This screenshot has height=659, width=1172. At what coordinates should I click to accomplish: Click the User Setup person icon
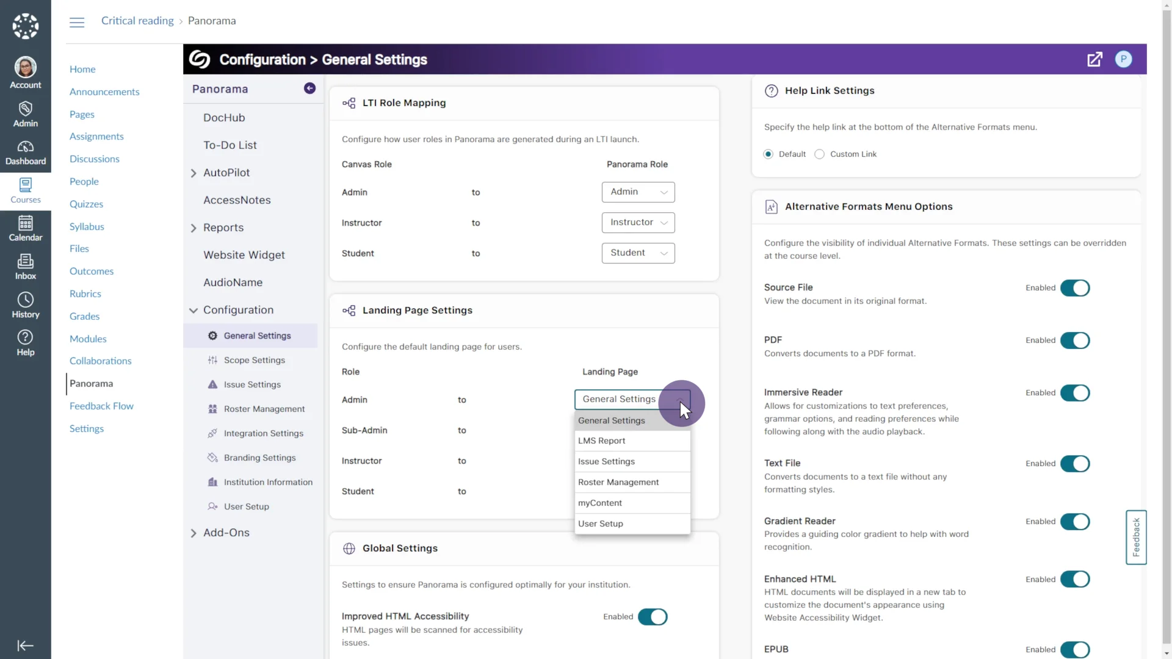pos(212,506)
